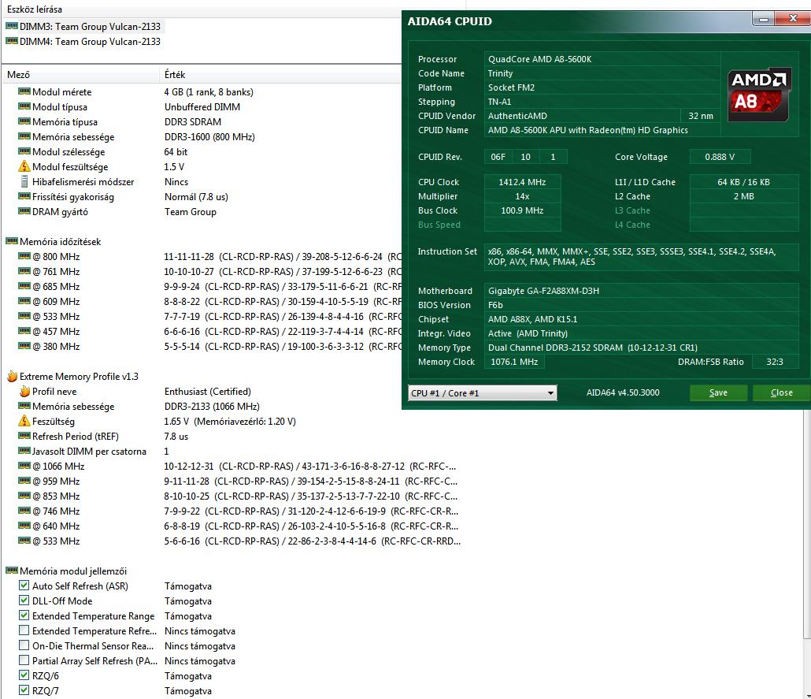
Task: Toggle Extended Temperature Refre... checkbox
Action: [x=24, y=630]
